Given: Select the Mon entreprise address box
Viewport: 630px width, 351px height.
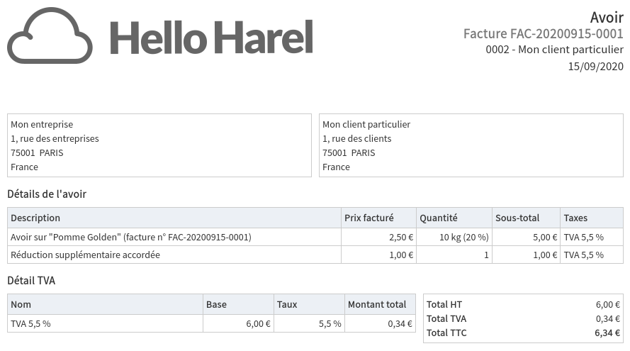Looking at the screenshot, I should pyautogui.click(x=159, y=145).
